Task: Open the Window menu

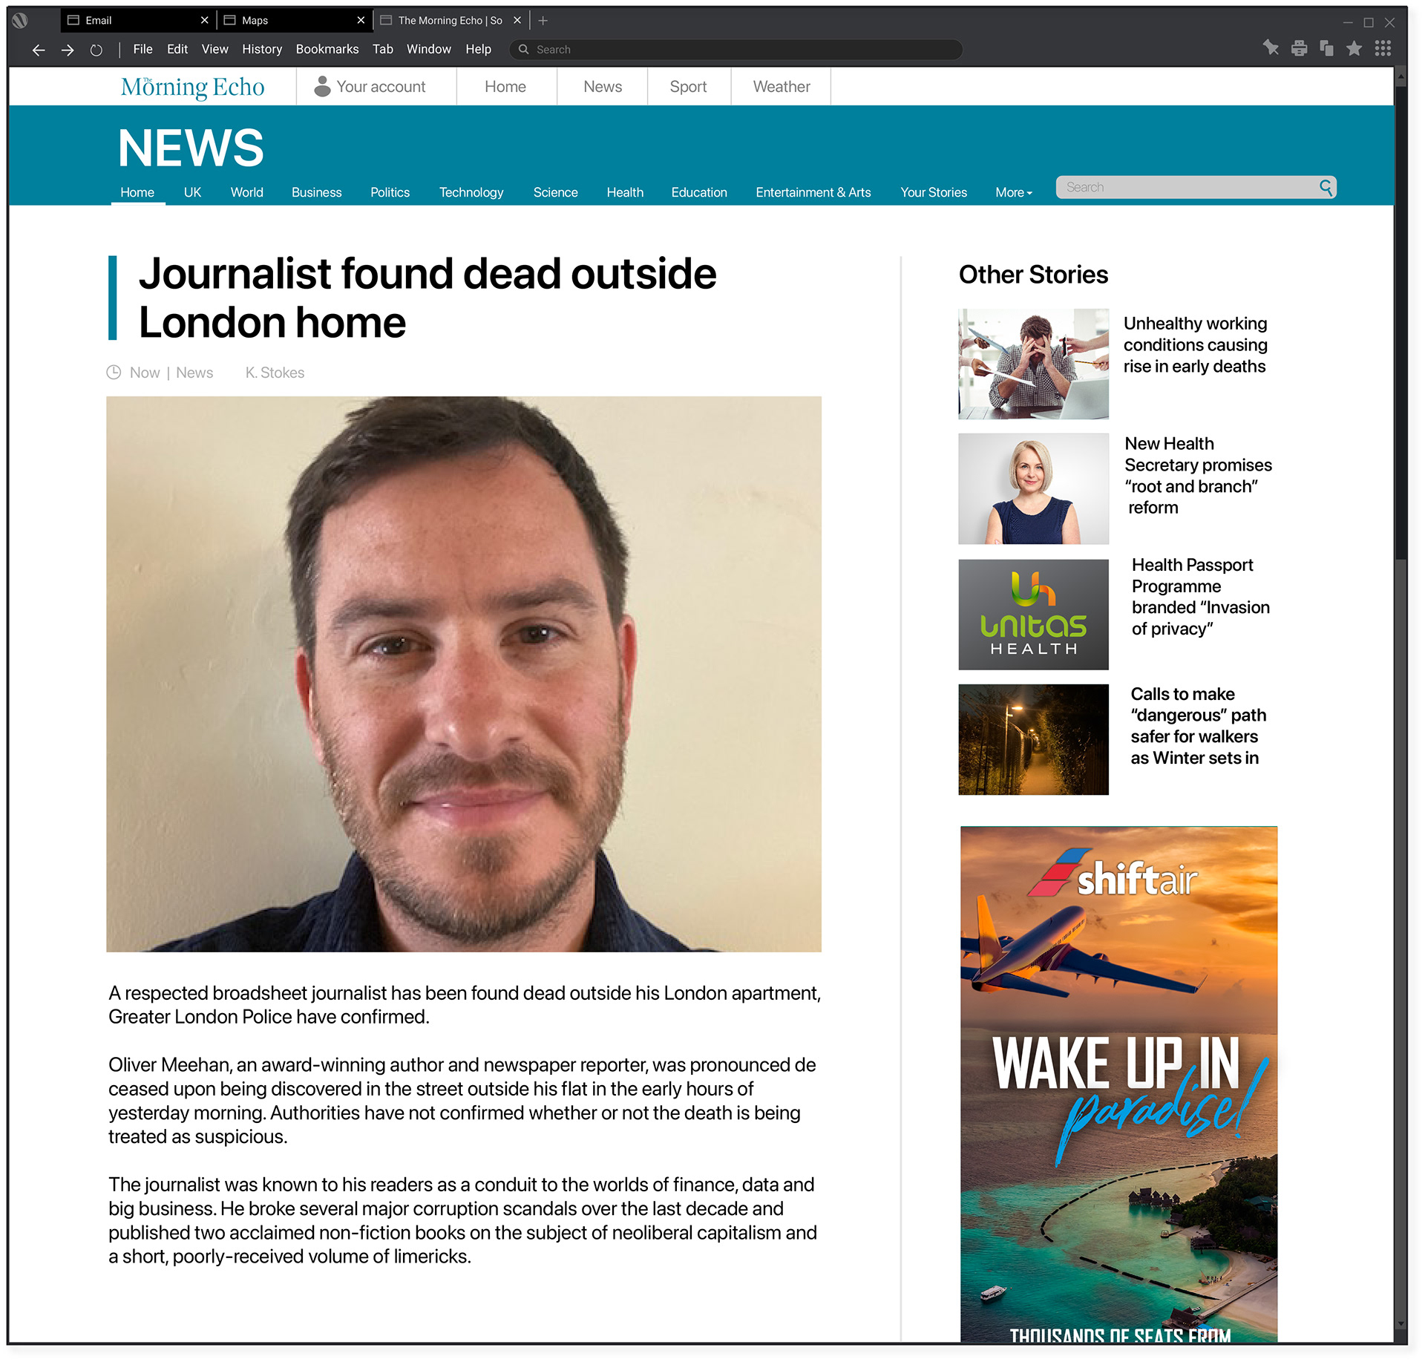Action: [428, 49]
